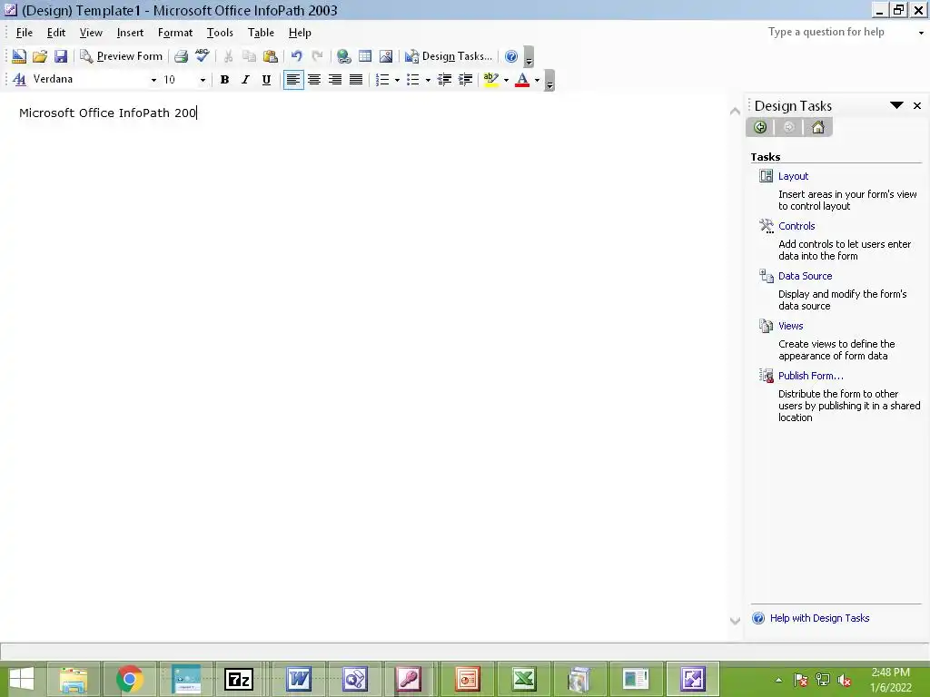This screenshot has height=697, width=930.
Task: Open the Design Tasks toolbar button
Action: tap(449, 56)
